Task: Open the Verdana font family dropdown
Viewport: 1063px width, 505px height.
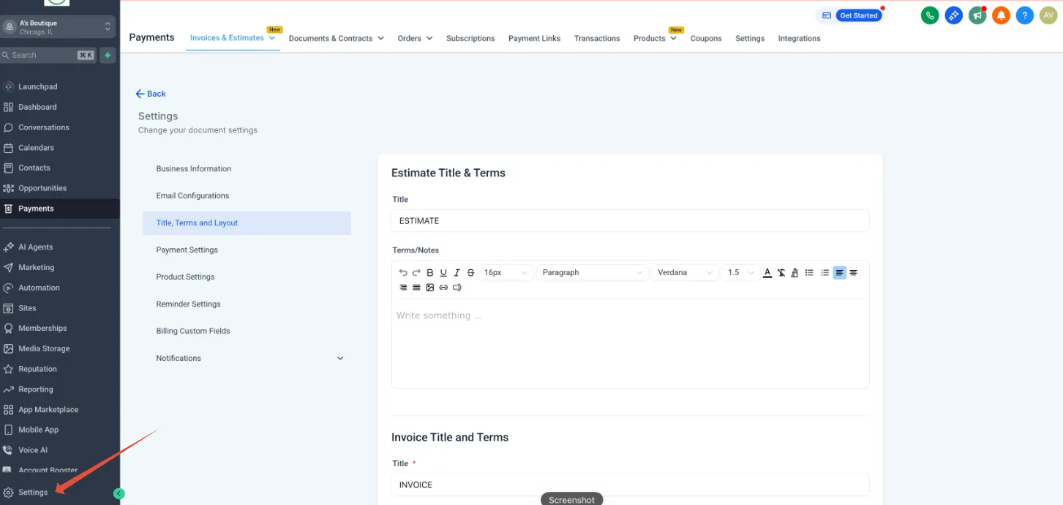Action: pyautogui.click(x=685, y=272)
